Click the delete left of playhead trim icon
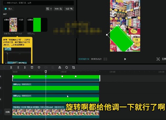This screenshot has width=166, height=120. [x=18, y=67]
